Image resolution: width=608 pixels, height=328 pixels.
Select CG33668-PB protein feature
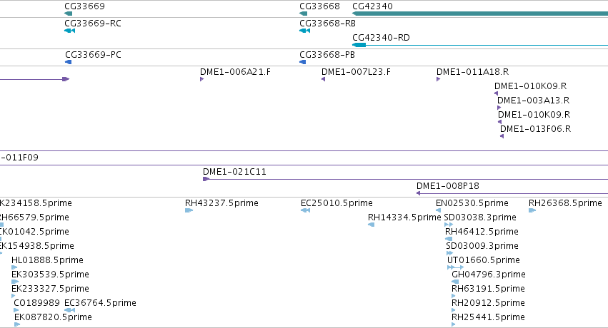[327, 55]
